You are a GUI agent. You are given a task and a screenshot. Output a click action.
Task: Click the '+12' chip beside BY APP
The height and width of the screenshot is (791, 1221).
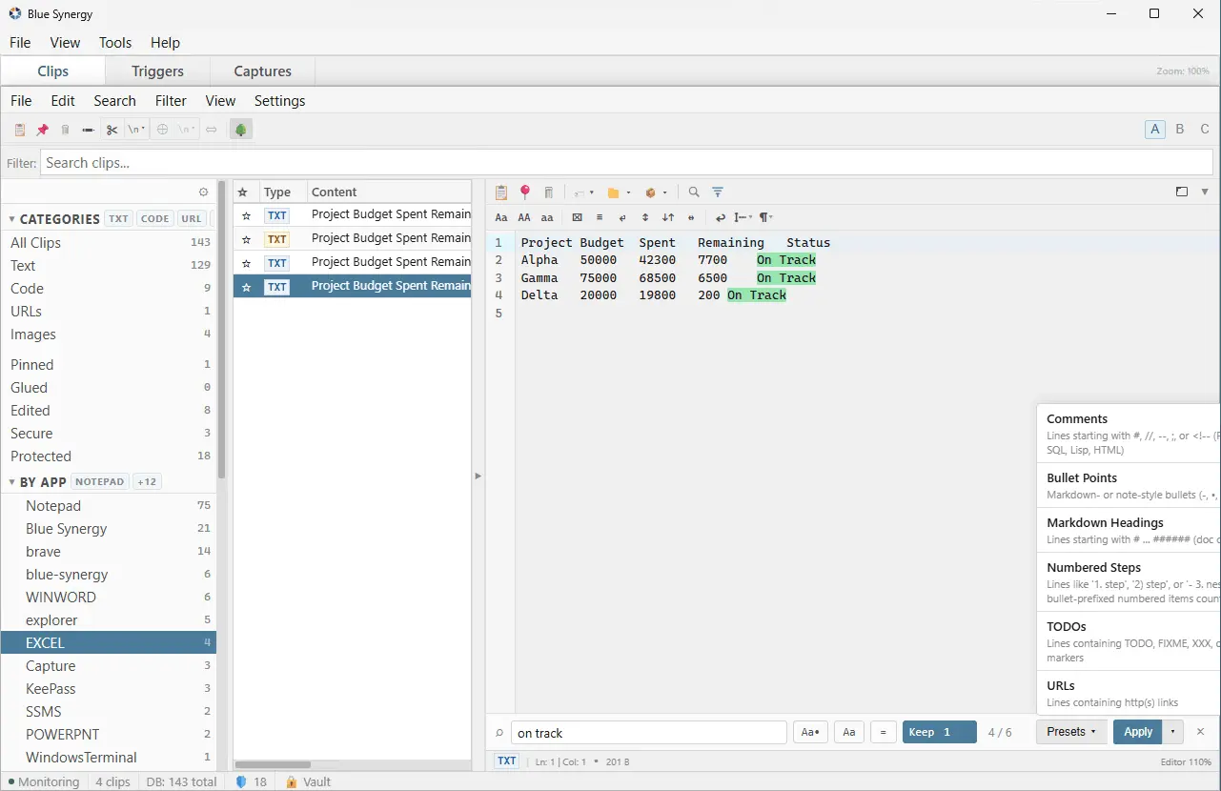147,481
